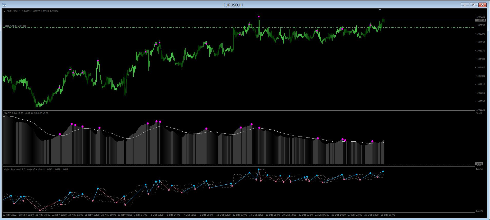Restore the EURUSD,H1 chart window
The width and height of the screenshot is (490, 220).
coord(474,5)
